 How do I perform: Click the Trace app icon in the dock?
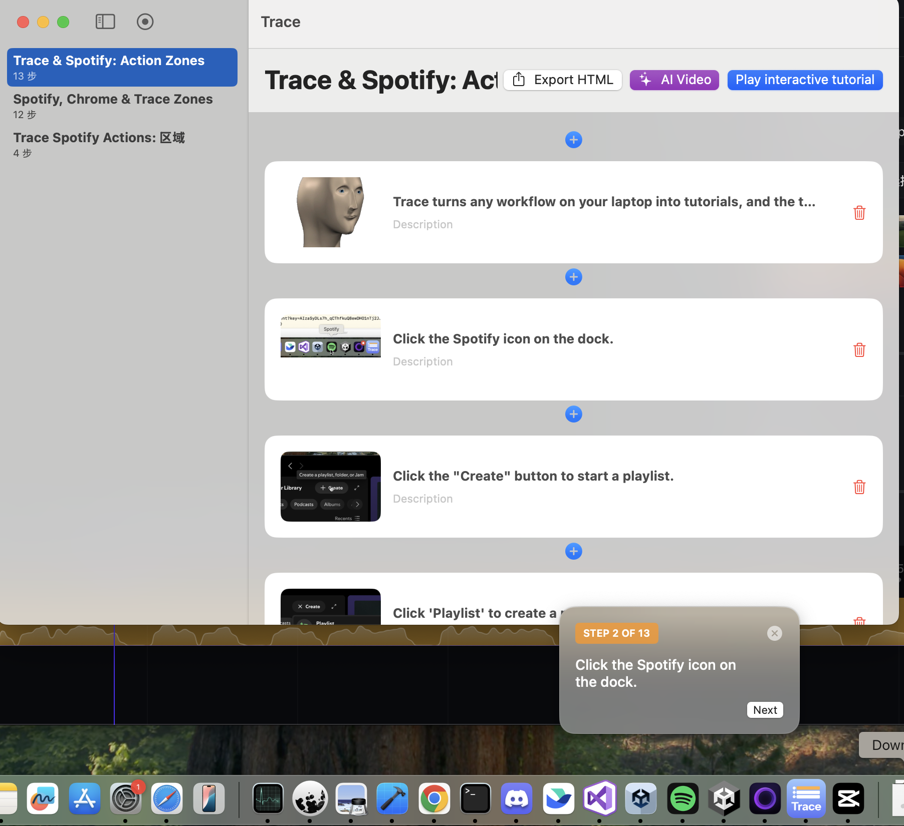tap(806, 798)
